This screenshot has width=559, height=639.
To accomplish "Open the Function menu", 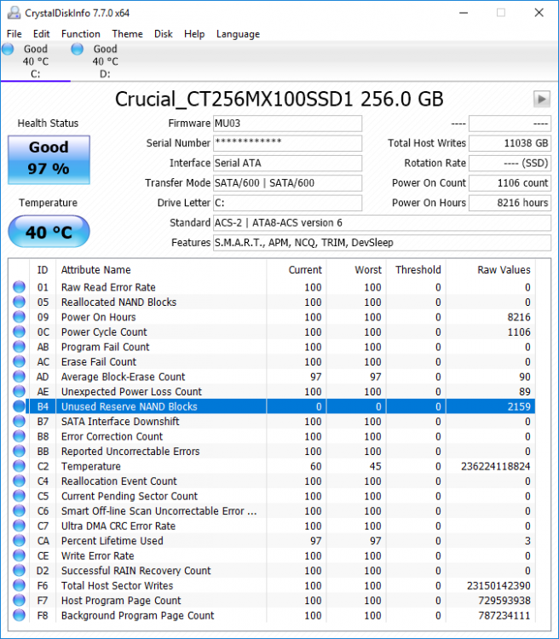I will point(81,34).
